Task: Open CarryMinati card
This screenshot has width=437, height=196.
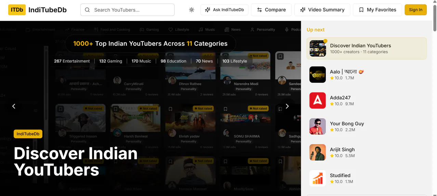Action: 135,75
